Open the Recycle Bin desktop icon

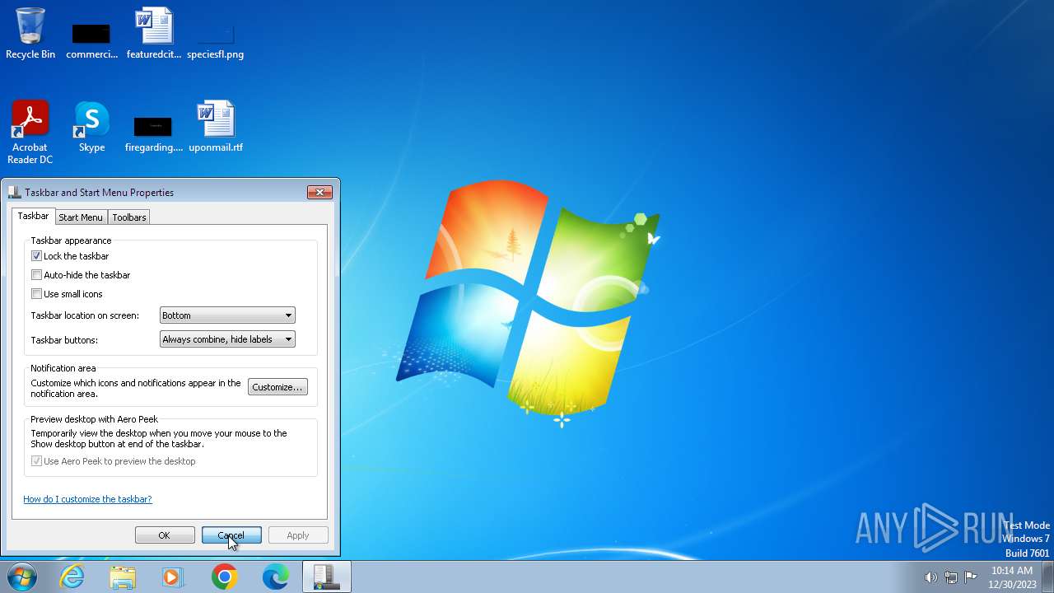(30, 33)
